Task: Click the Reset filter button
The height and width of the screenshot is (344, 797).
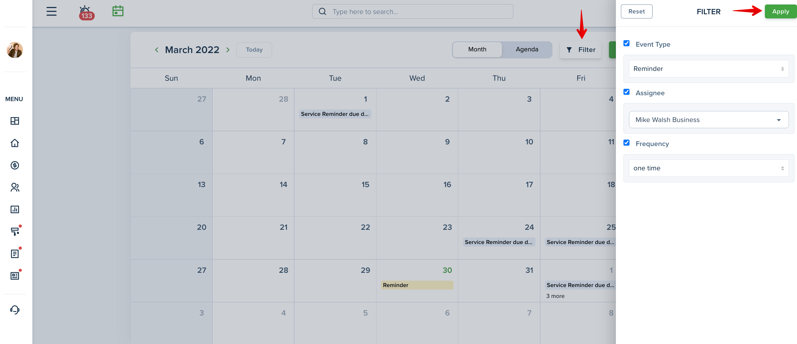Action: [636, 11]
